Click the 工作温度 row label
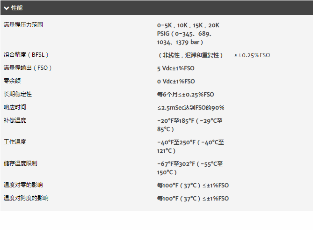The width and height of the screenshot is (313, 230). [x=15, y=142]
